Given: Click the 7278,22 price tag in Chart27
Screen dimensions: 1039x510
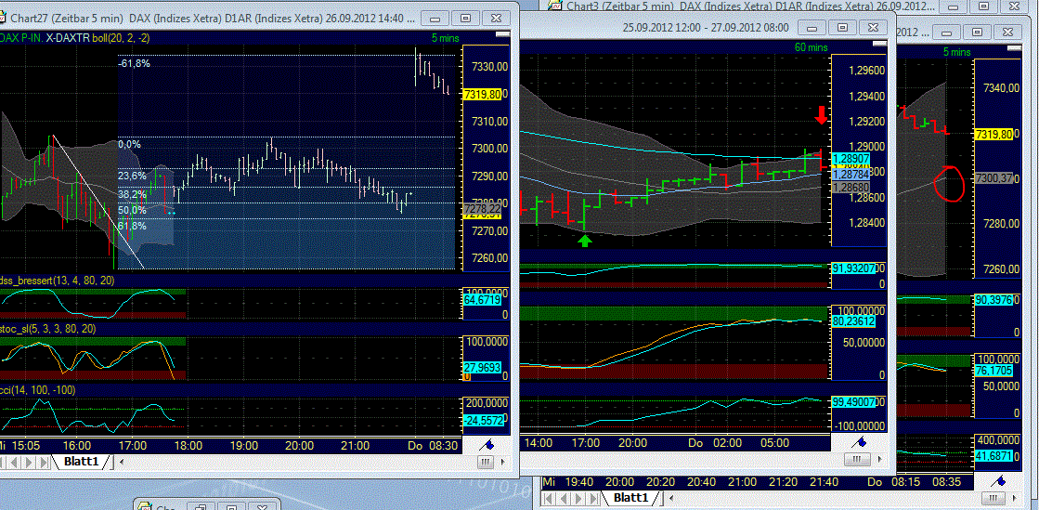Looking at the screenshot, I should [483, 208].
